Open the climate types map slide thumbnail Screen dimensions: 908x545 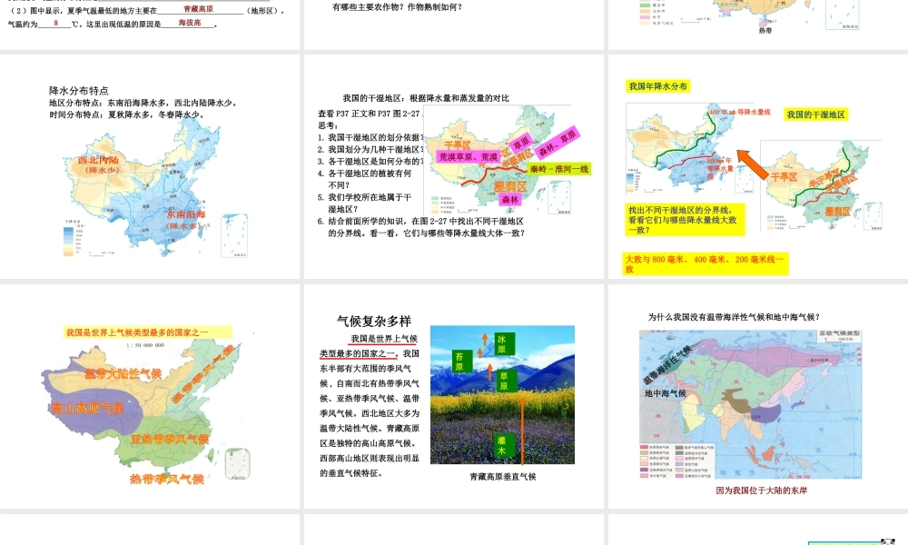point(150,396)
